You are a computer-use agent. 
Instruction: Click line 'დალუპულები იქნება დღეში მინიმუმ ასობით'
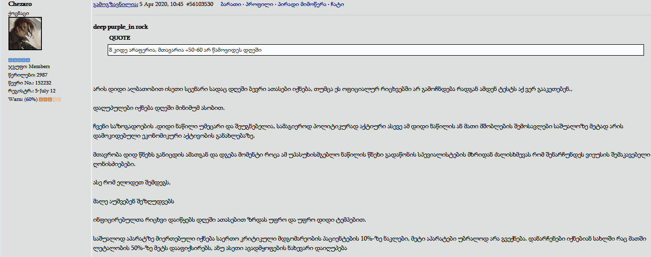tap(159, 107)
